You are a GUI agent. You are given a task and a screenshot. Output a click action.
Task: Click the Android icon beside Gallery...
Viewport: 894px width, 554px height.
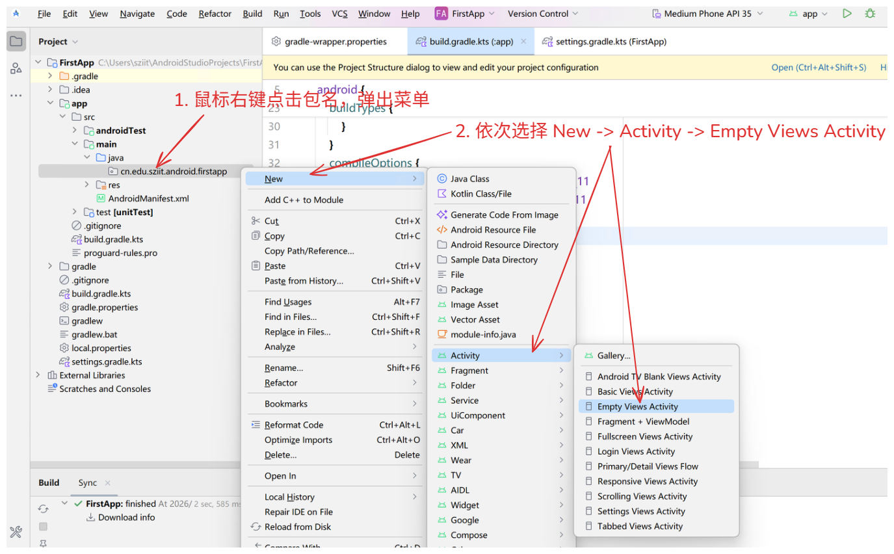click(588, 356)
